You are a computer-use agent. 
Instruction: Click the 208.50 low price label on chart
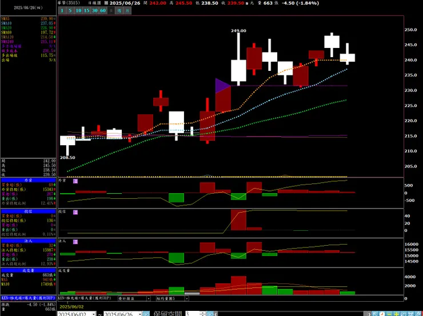click(67, 158)
